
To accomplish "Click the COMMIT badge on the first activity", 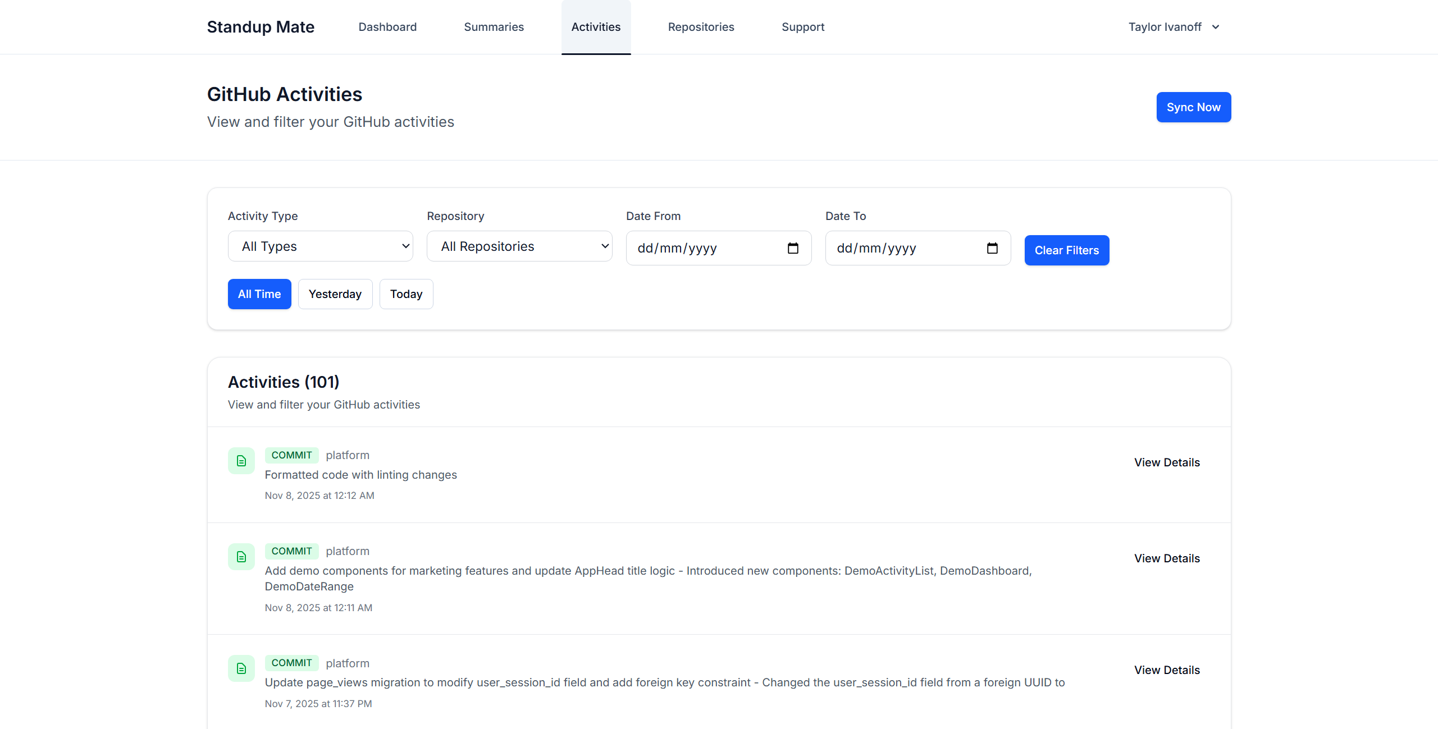I will pos(291,455).
